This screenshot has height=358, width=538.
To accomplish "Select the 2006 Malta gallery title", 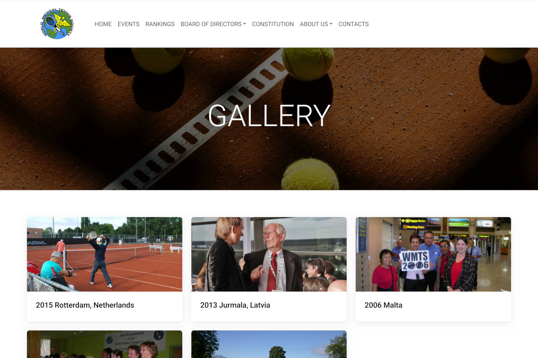I will 383,305.
